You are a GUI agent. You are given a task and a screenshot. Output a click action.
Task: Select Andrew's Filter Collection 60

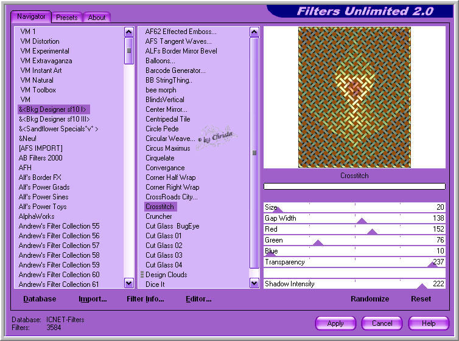coord(59,275)
